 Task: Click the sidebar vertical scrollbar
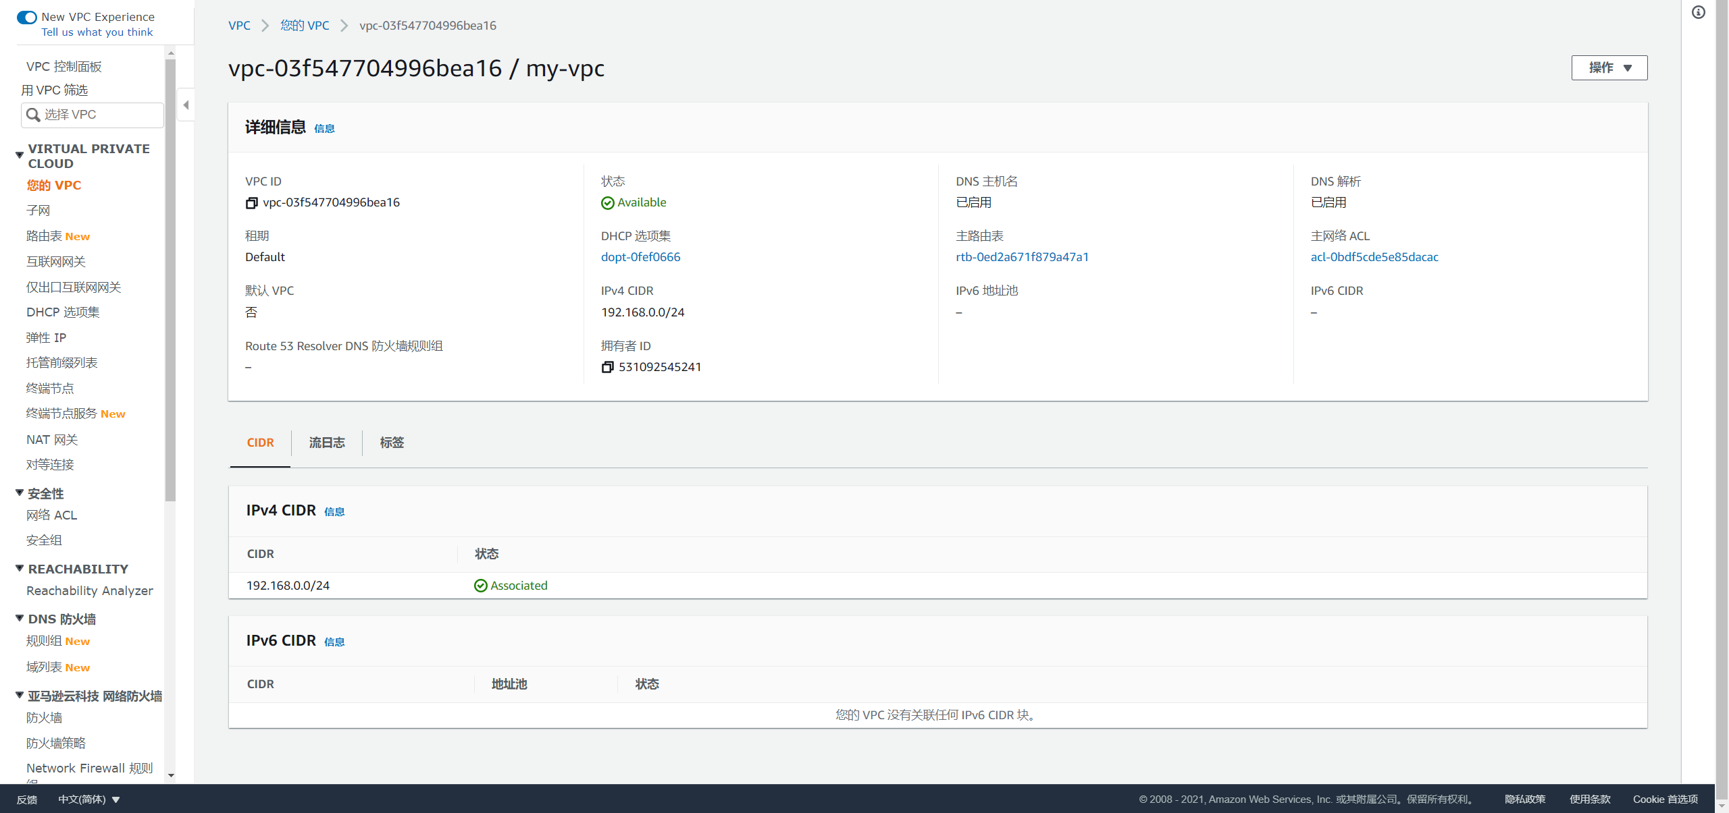[x=170, y=280]
